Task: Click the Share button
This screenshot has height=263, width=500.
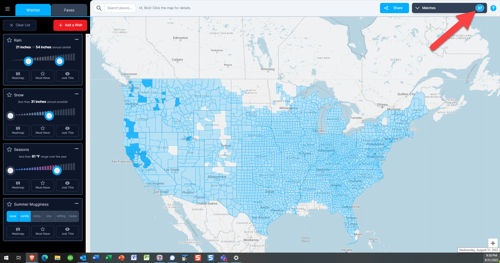Action: [394, 8]
